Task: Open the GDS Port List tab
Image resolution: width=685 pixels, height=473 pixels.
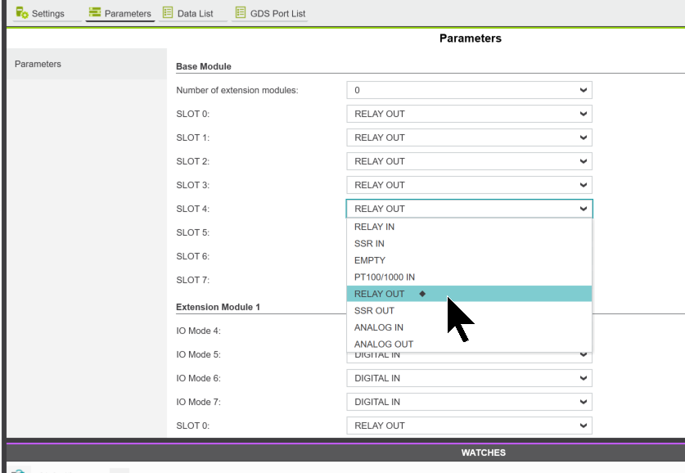Action: (277, 14)
